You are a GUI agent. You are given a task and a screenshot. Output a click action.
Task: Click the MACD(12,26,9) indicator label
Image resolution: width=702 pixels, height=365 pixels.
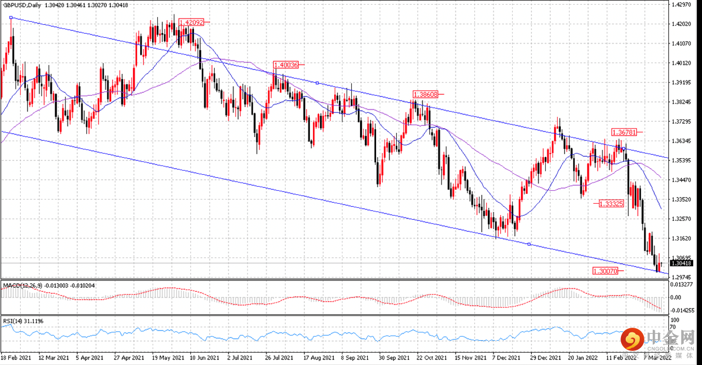point(22,285)
